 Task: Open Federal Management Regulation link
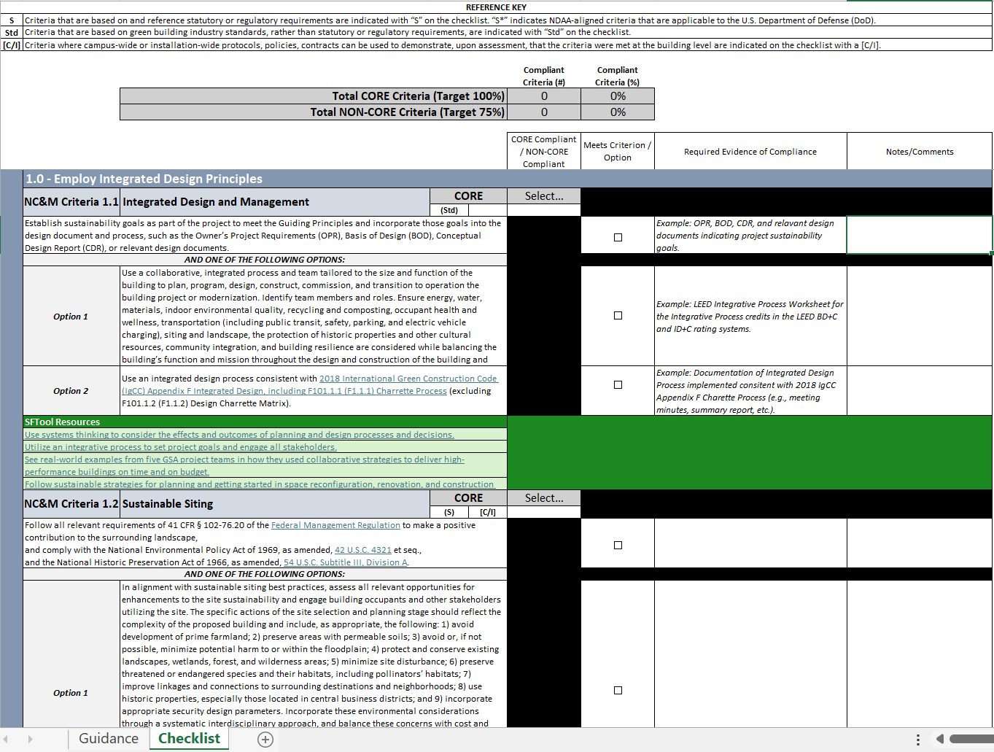[x=335, y=525]
